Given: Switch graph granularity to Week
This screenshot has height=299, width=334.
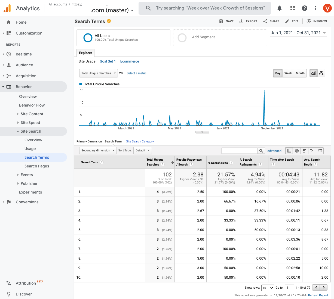Looking at the screenshot, I should (288, 73).
